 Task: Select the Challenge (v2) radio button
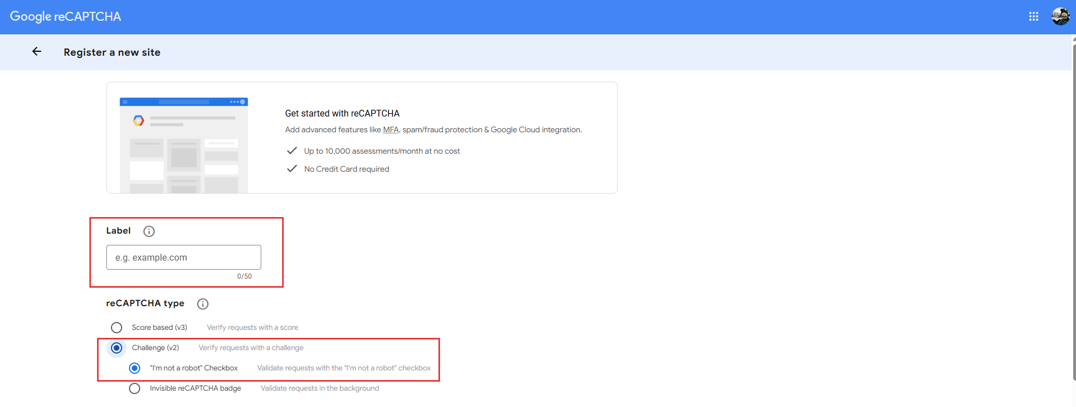[117, 348]
